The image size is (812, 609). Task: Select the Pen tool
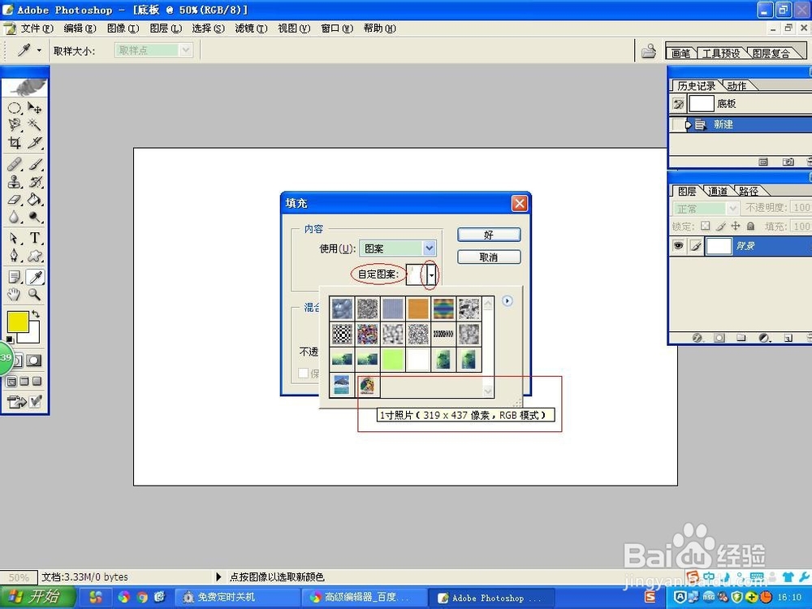pyautogui.click(x=15, y=255)
